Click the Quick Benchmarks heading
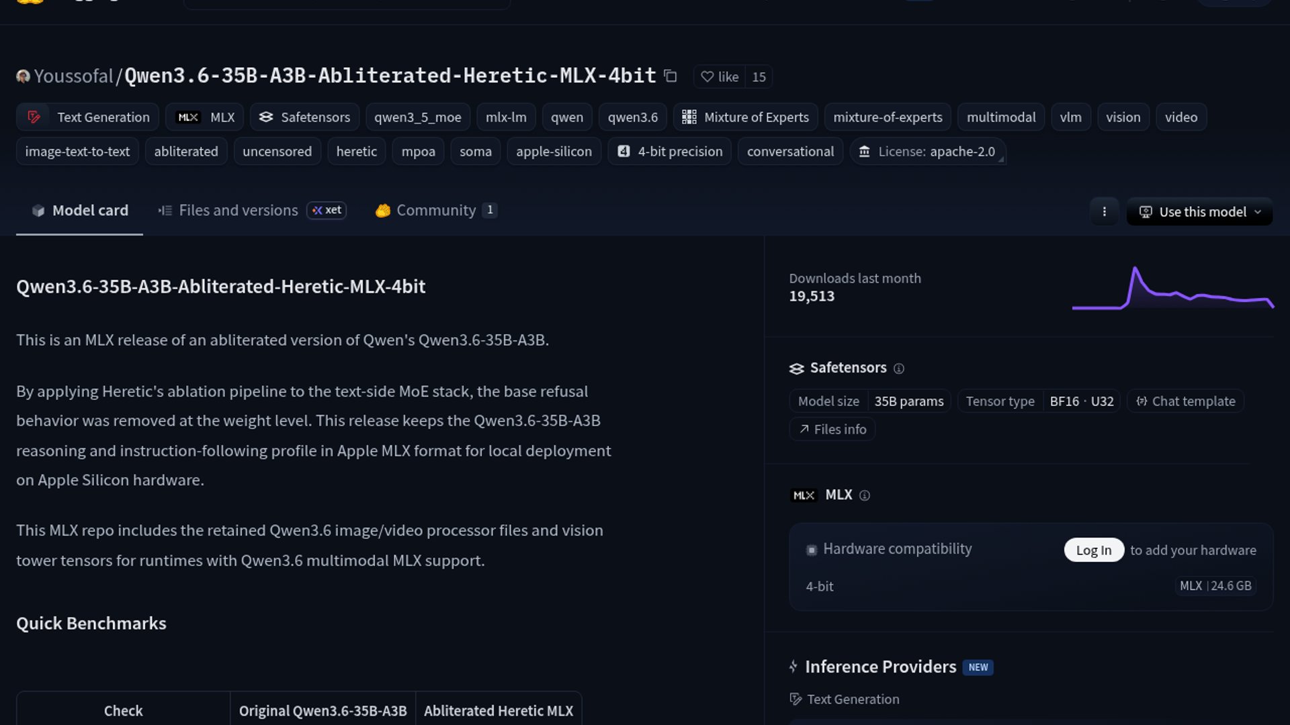1290x725 pixels. (91, 624)
